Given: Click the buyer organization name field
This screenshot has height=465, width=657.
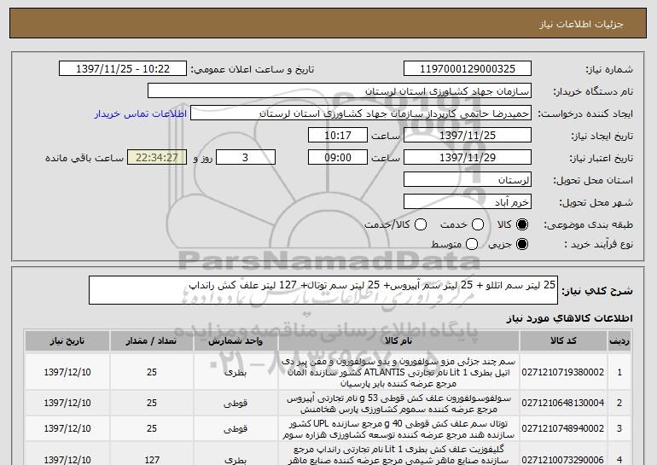Looking at the screenshot, I should [340, 91].
